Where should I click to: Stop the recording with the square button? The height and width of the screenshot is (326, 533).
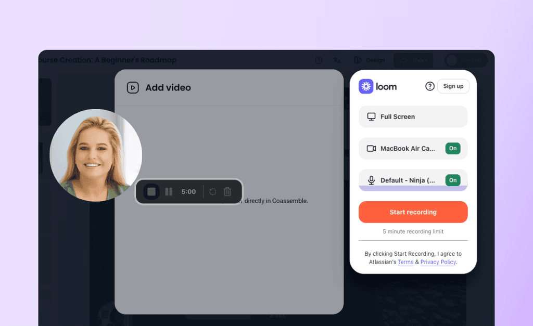click(x=151, y=192)
